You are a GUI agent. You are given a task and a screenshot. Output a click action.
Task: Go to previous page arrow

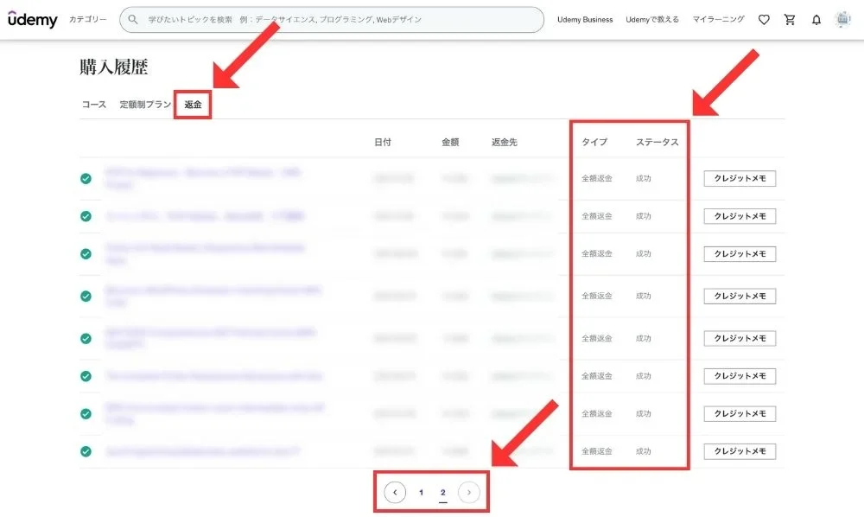coord(395,493)
